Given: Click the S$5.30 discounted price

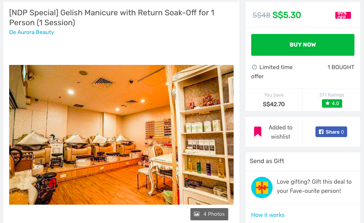Looking at the screenshot, I should tap(286, 15).
